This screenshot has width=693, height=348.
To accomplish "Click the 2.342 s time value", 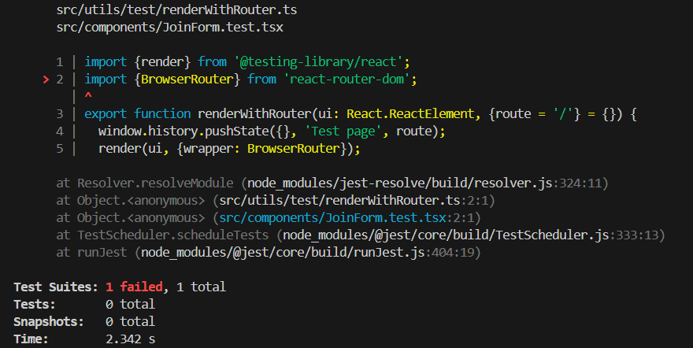I will tap(131, 339).
